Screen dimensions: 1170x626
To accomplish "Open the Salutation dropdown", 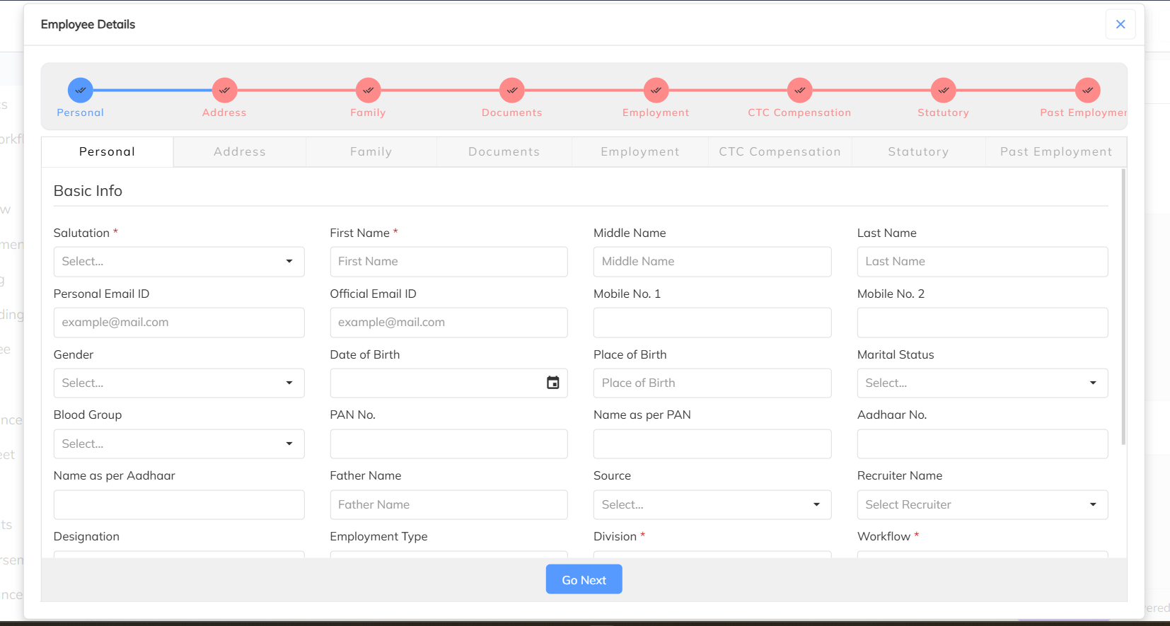I will (179, 262).
